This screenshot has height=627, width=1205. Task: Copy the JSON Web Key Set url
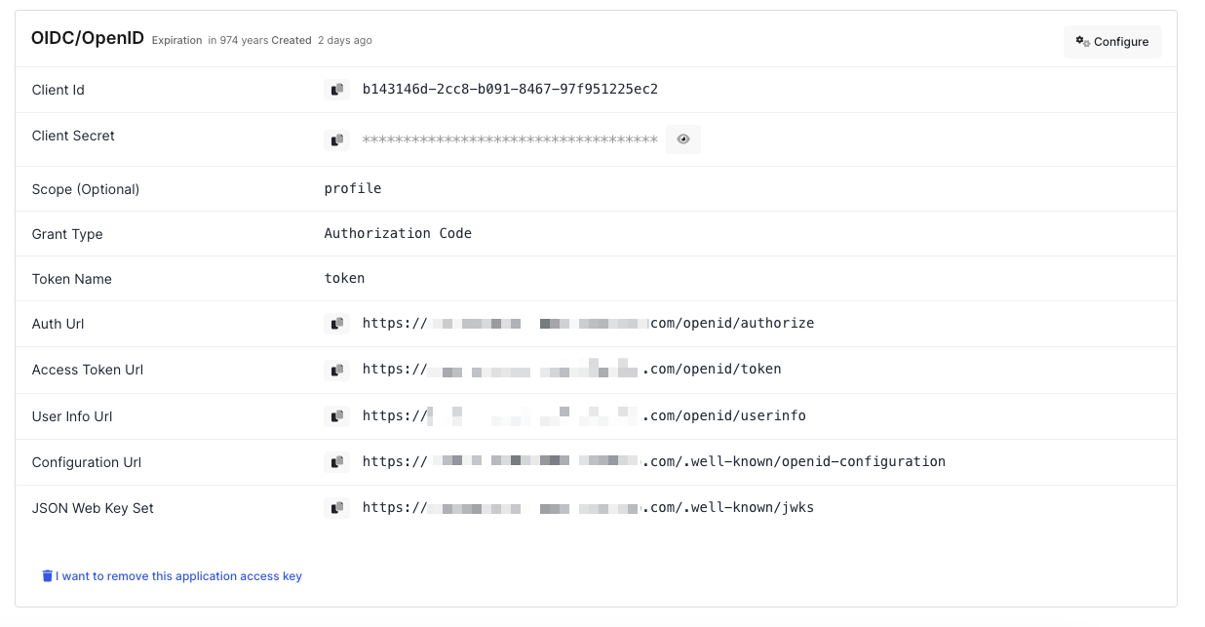click(x=336, y=507)
